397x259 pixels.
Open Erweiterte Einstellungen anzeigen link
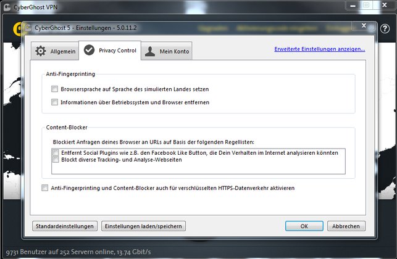(x=320, y=49)
